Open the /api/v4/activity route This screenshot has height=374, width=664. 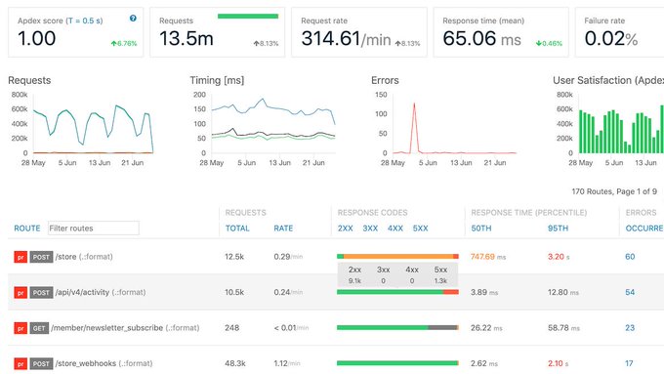(x=101, y=292)
